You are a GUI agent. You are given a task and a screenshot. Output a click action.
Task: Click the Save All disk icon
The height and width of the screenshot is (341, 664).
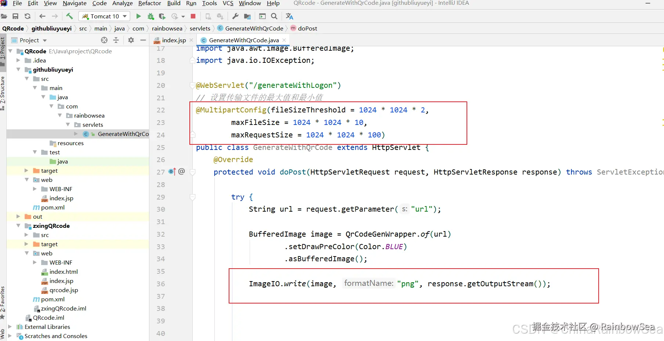tap(15, 16)
